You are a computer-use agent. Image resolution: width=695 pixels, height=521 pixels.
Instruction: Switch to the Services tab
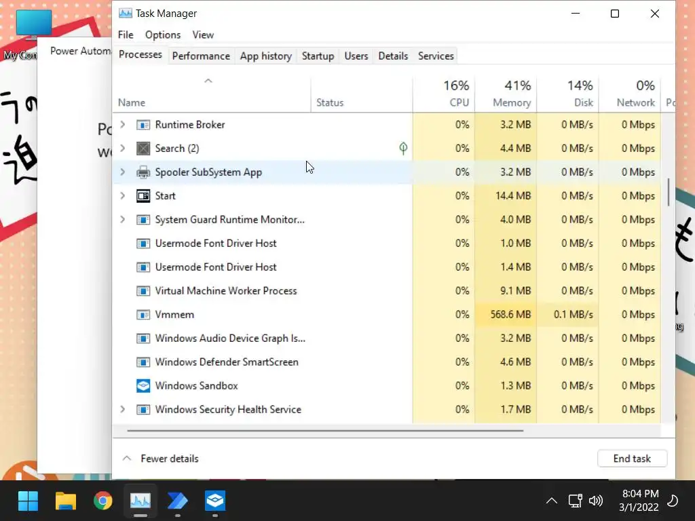436,56
